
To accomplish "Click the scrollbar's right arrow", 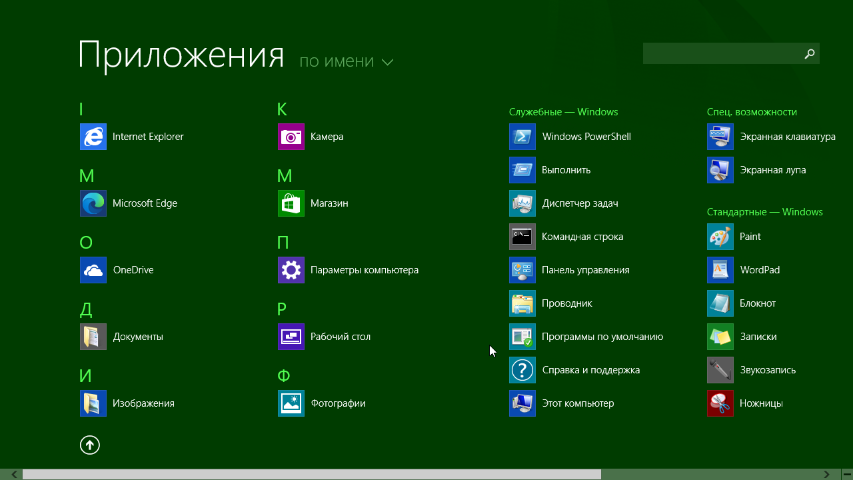I will (x=826, y=474).
